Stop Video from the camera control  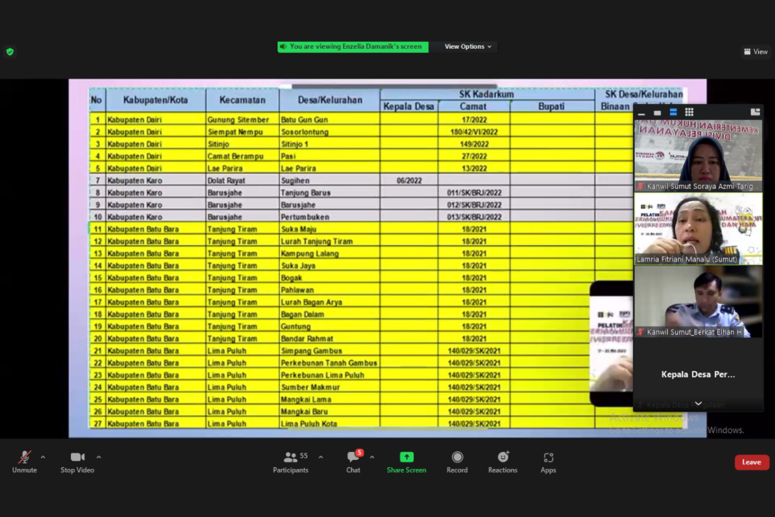coord(77,461)
